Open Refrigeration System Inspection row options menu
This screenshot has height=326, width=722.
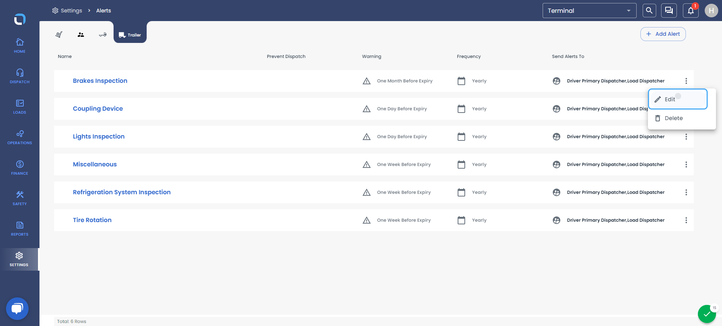(686, 192)
